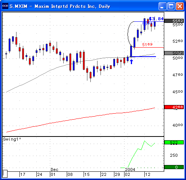The height and width of the screenshot is (180, 186).
Task: Click the 02 date label on time axis
Action: point(127,174)
